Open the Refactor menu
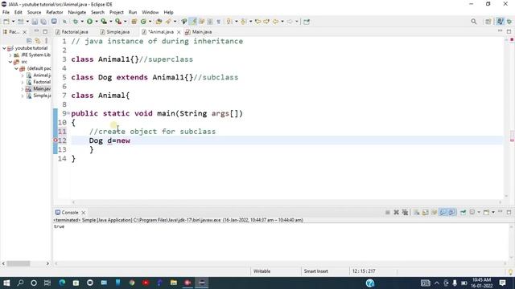515x289 pixels. coord(55,12)
